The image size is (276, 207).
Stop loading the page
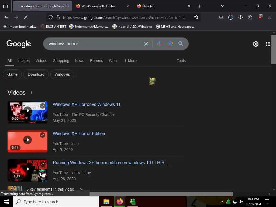26,17
